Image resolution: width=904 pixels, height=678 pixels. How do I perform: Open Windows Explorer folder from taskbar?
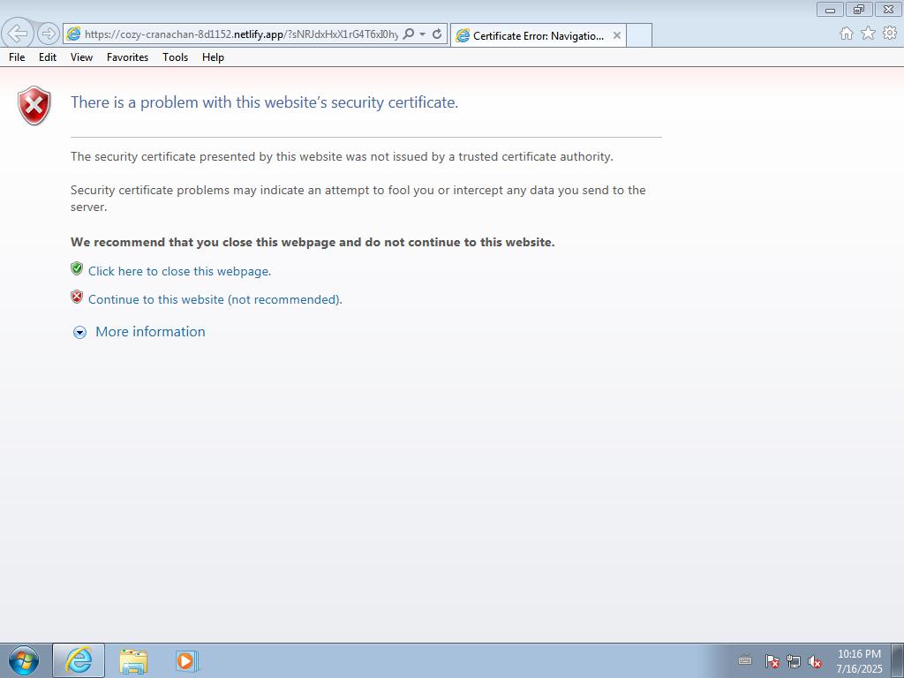pos(134,660)
